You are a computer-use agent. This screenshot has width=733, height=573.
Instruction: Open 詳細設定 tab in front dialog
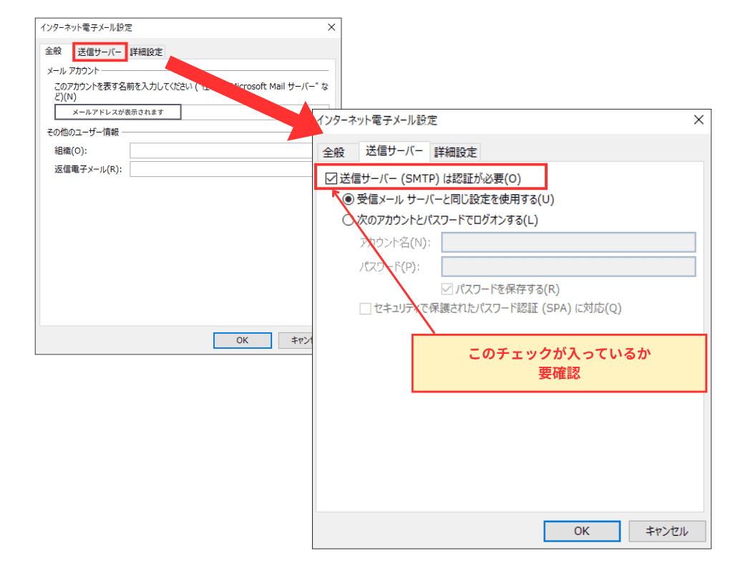tap(455, 152)
